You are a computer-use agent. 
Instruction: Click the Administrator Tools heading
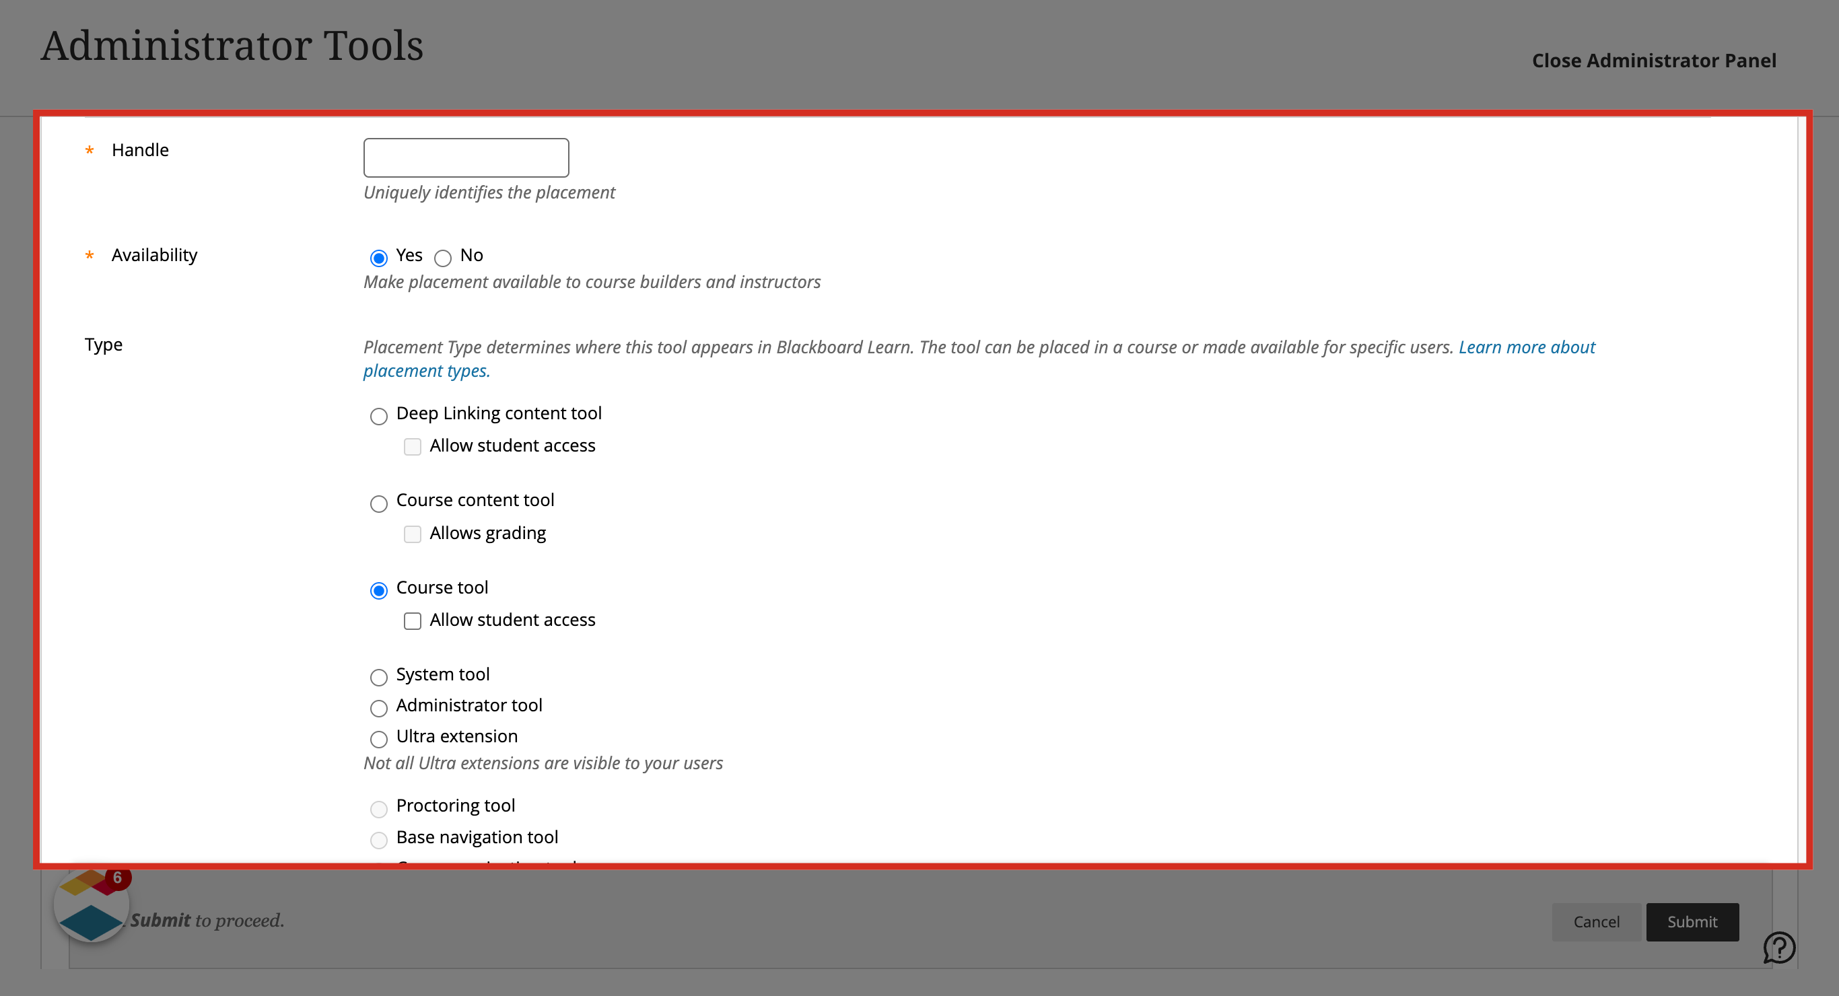[x=232, y=46]
